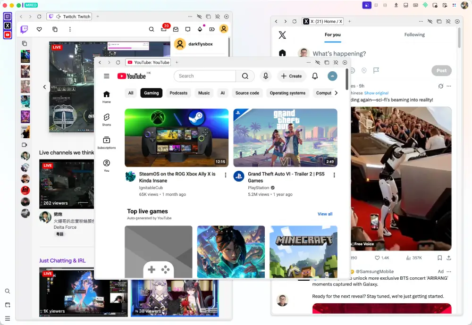This screenshot has height=325, width=472.
Task: Bookmark the X robot post
Action: pos(440,258)
